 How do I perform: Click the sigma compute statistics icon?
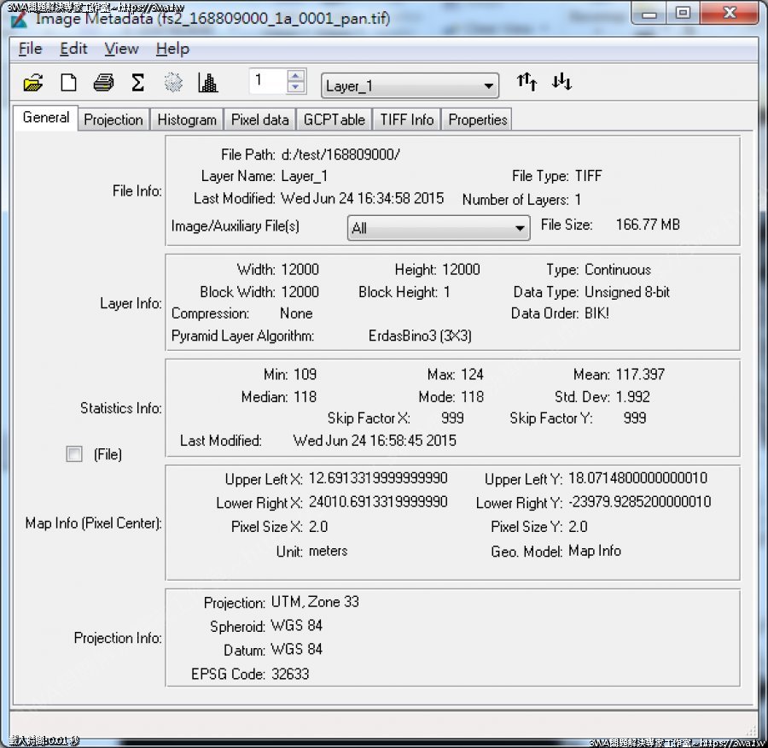[x=137, y=83]
